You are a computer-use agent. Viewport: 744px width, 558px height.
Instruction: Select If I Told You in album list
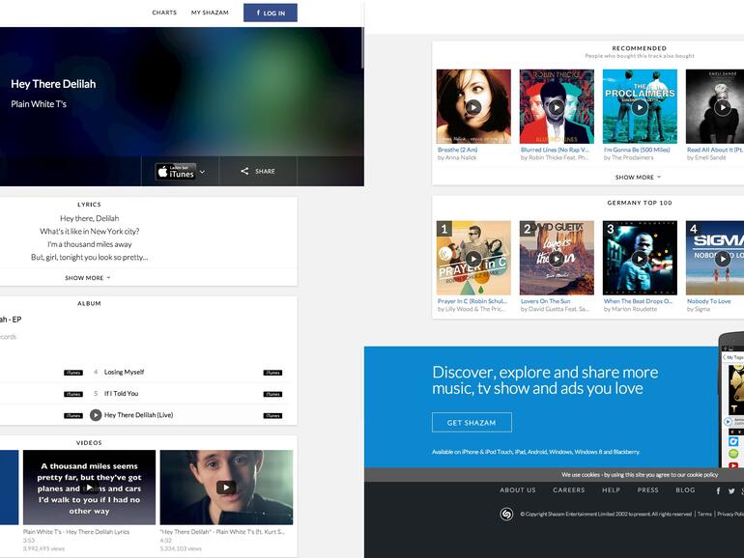121,394
